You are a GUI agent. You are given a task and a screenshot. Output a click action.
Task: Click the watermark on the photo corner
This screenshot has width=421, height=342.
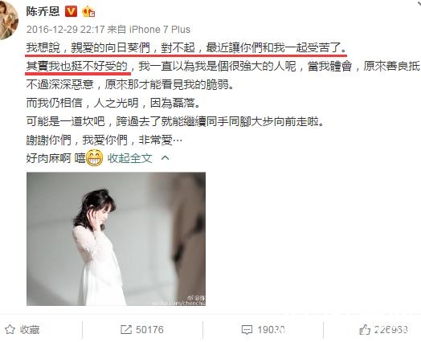point(192,301)
